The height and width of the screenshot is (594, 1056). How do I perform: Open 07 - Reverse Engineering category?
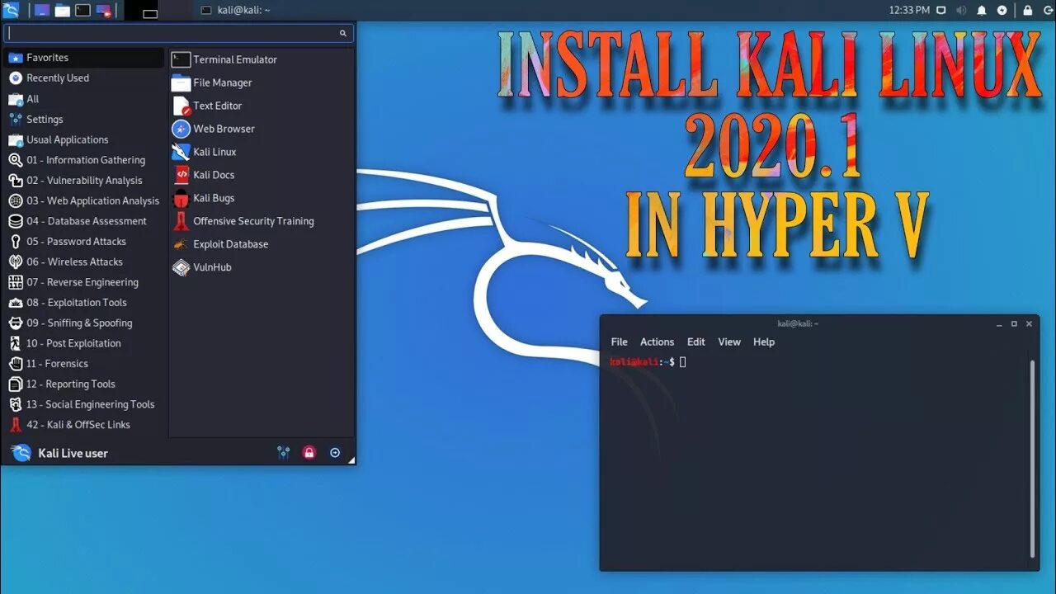pyautogui.click(x=84, y=282)
